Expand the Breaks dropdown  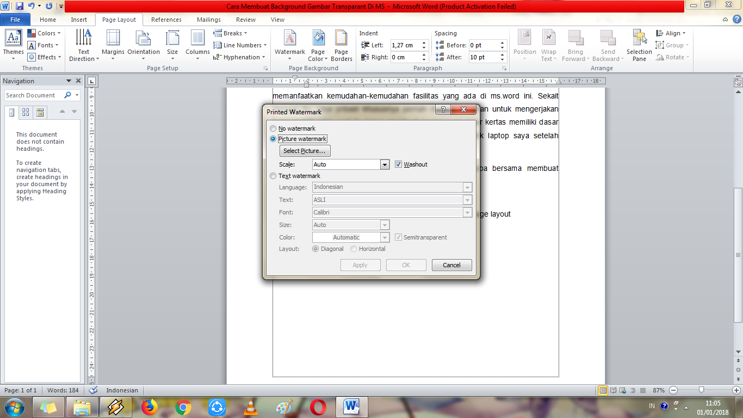(231, 33)
